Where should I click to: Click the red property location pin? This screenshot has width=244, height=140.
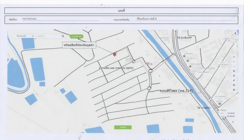point(115,55)
